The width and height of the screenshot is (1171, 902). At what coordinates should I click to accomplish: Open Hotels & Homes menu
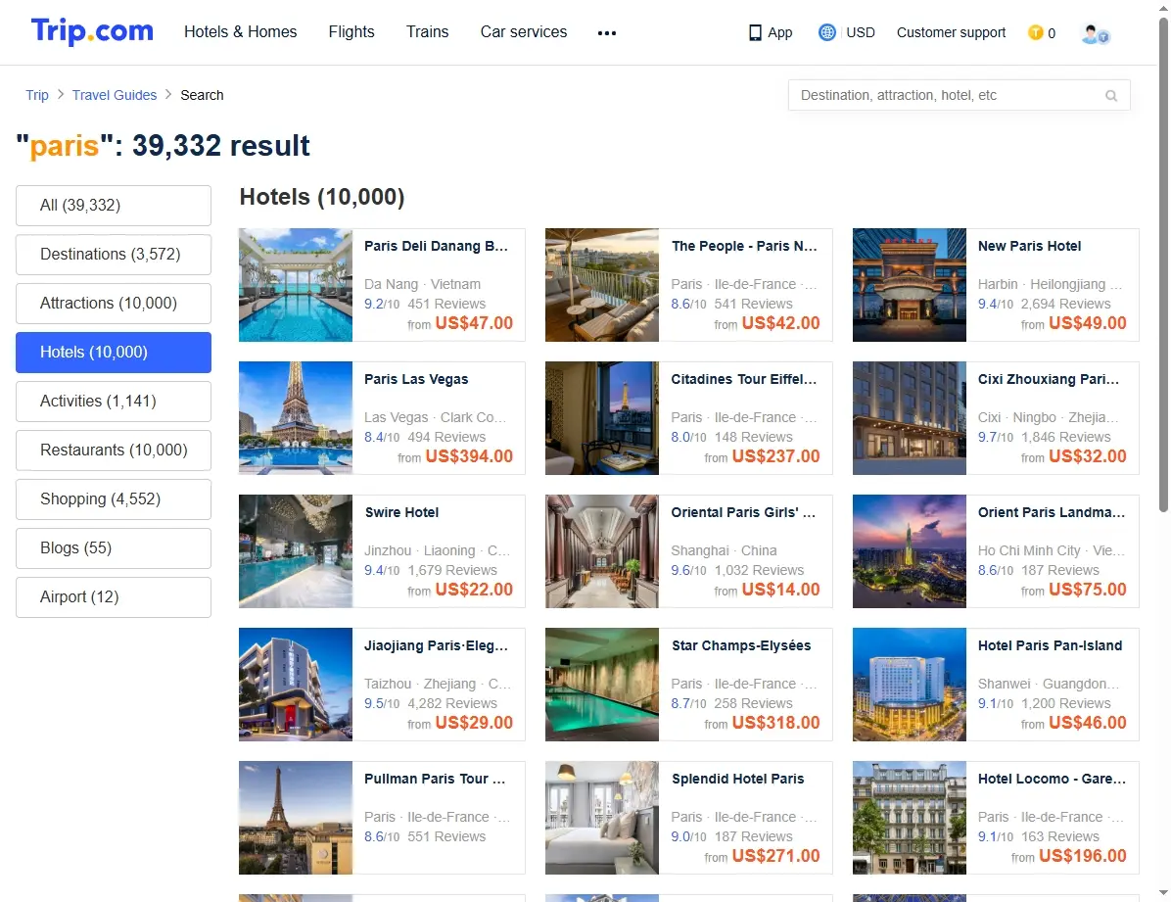pyautogui.click(x=241, y=31)
